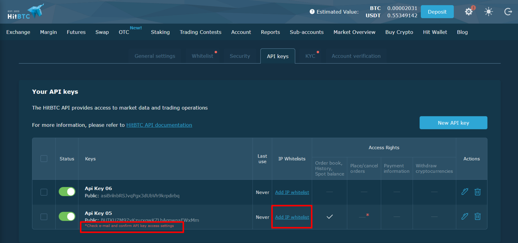
Task: Click the checkmark for Api Key 05 order book access
Action: pyautogui.click(x=330, y=217)
